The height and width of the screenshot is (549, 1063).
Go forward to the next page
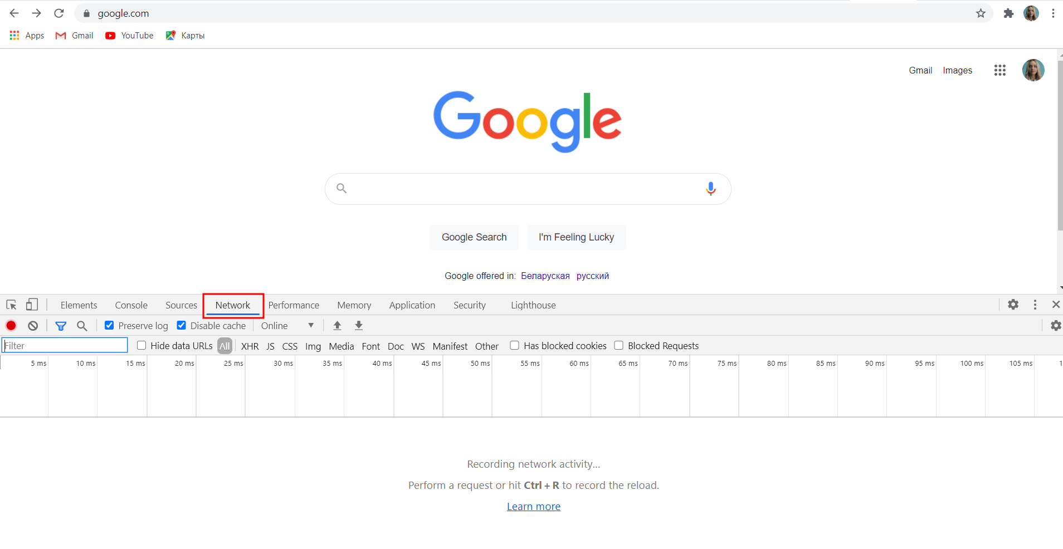37,13
